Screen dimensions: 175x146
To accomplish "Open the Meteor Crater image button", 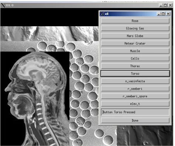I will tap(135, 44).
